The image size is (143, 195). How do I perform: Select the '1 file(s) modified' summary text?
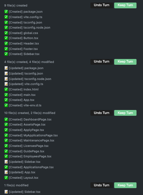pos(16,185)
